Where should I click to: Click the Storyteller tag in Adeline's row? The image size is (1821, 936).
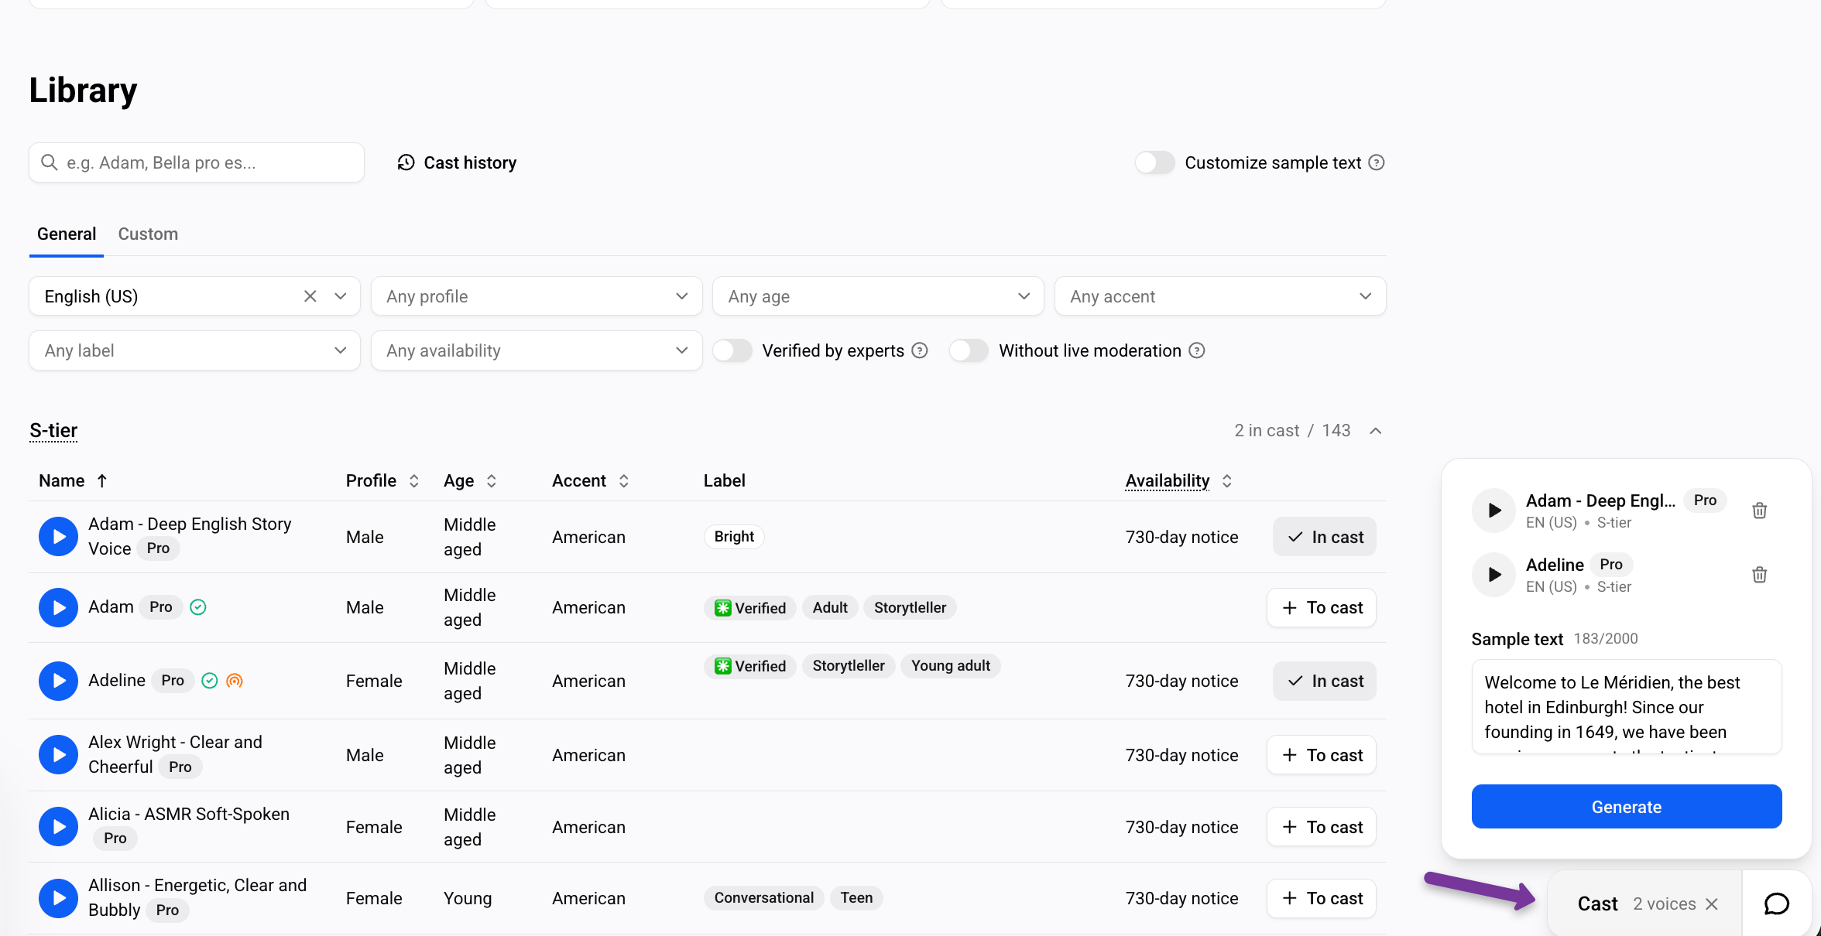pyautogui.click(x=849, y=666)
